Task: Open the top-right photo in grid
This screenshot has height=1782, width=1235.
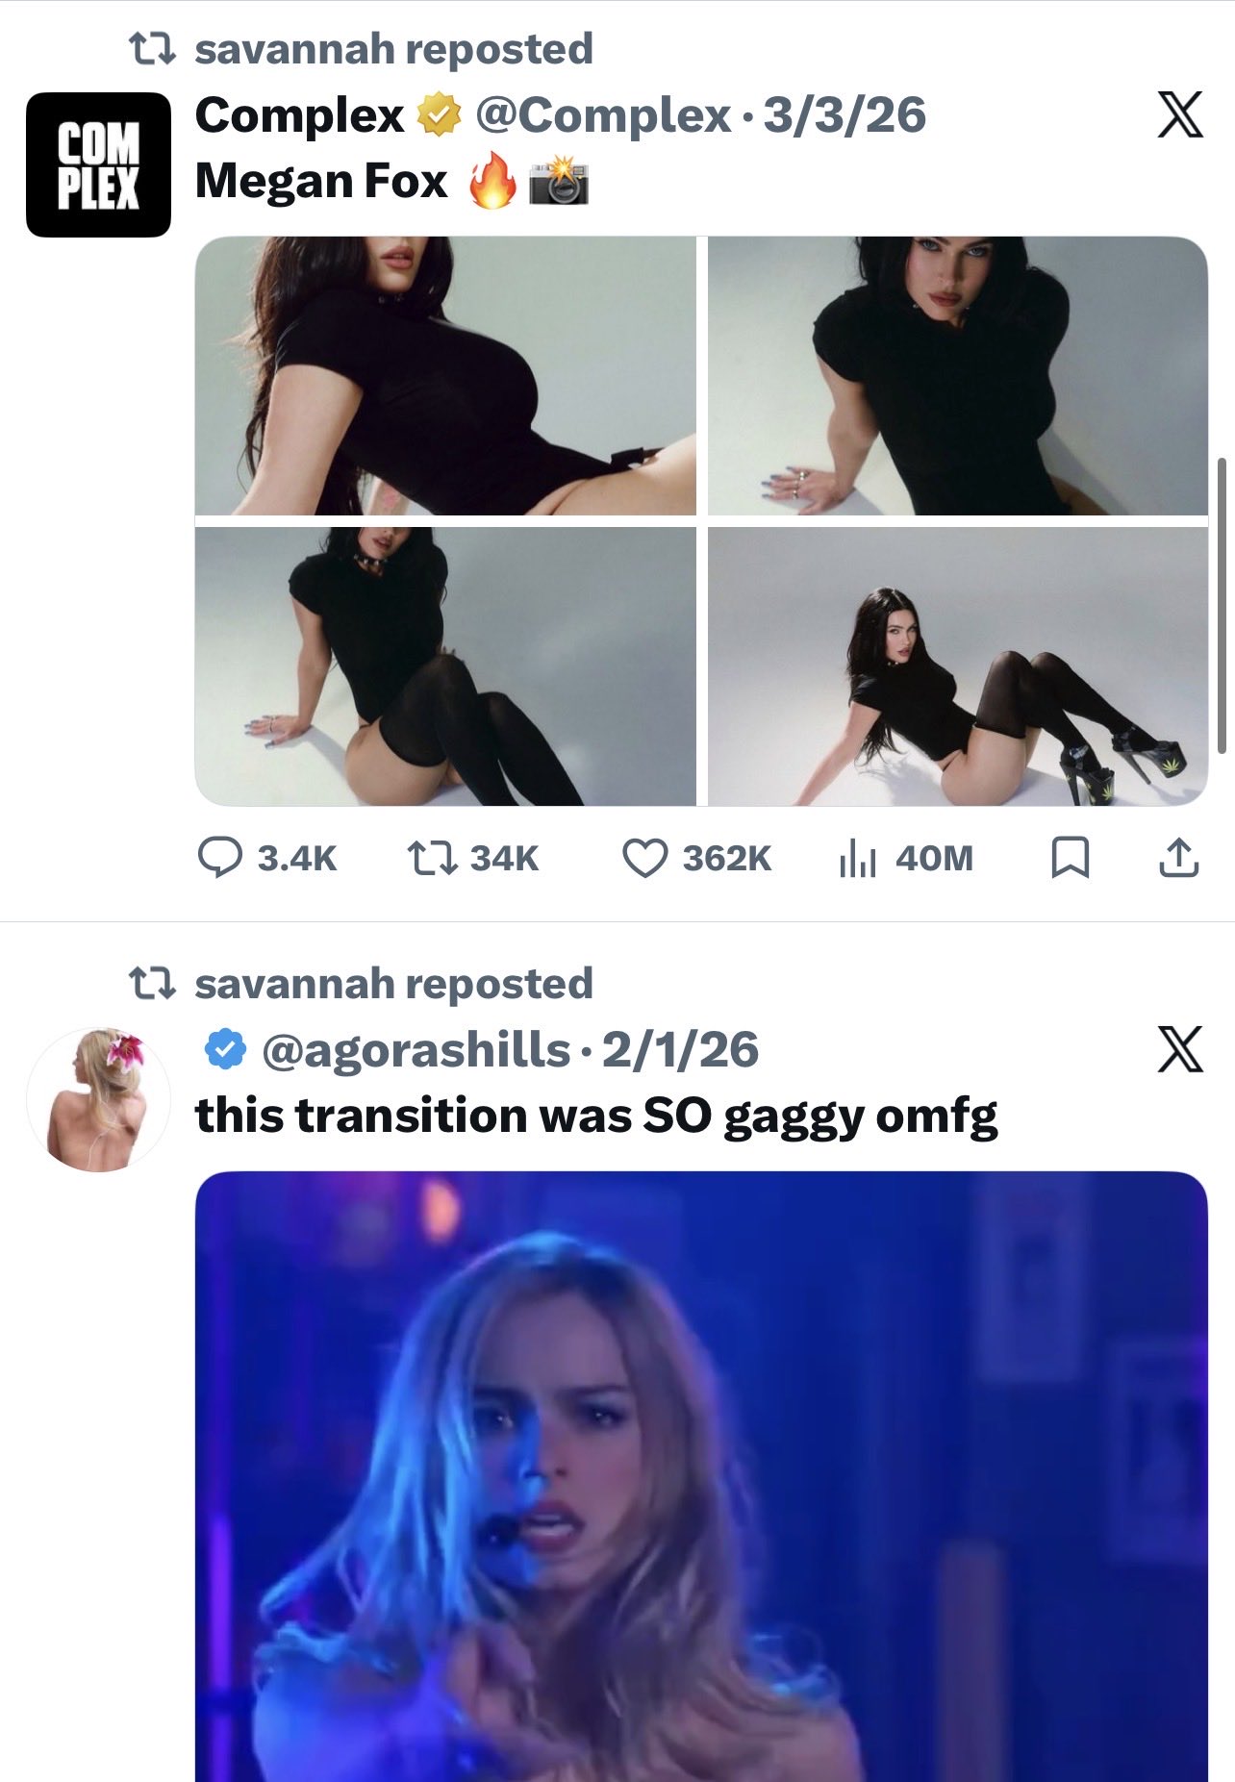Action: coord(958,375)
